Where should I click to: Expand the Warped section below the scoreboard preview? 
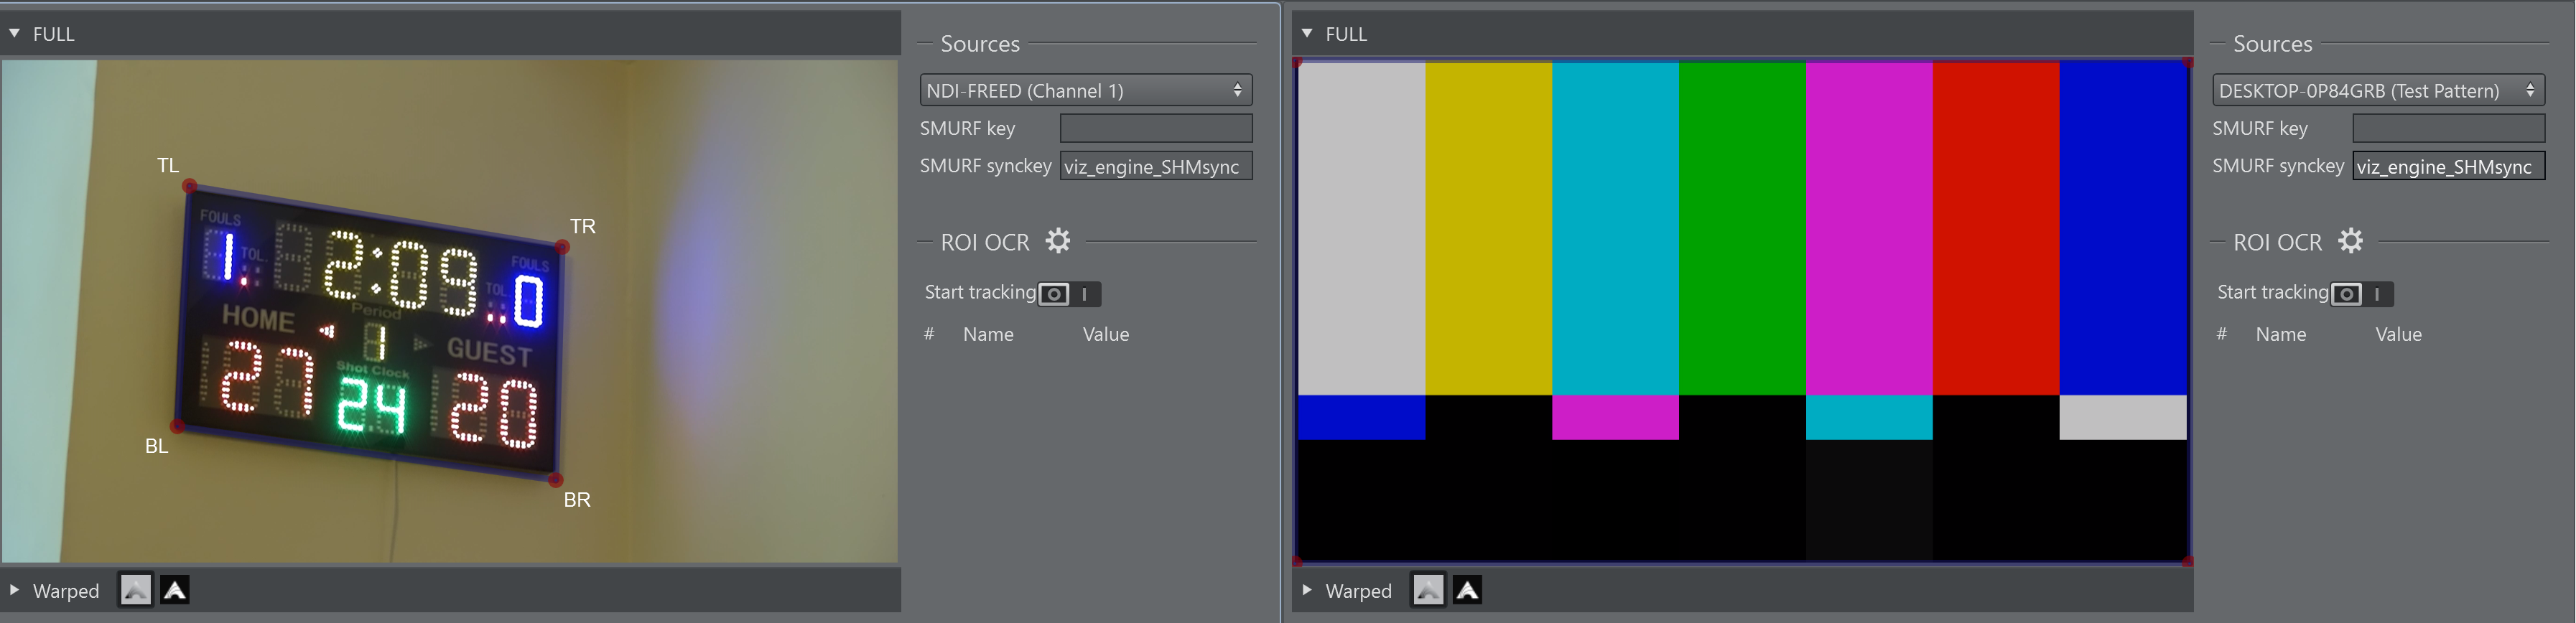point(15,590)
